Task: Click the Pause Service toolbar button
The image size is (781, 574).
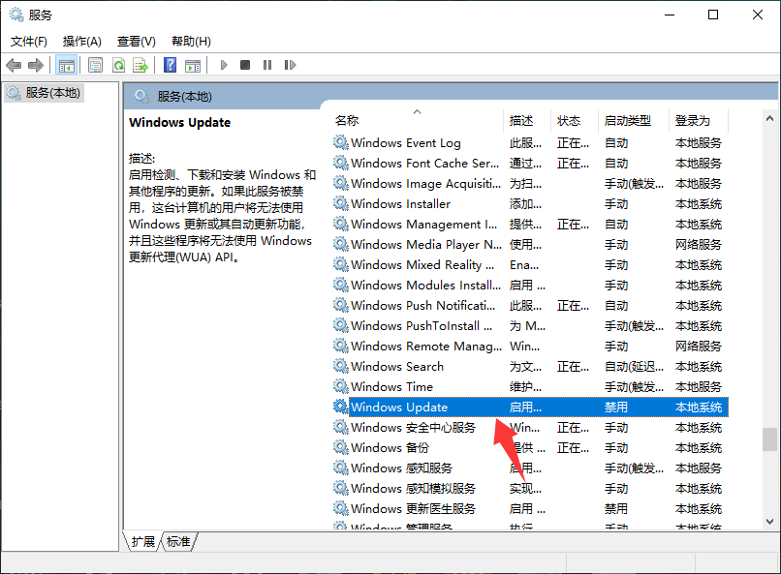Action: pyautogui.click(x=267, y=65)
